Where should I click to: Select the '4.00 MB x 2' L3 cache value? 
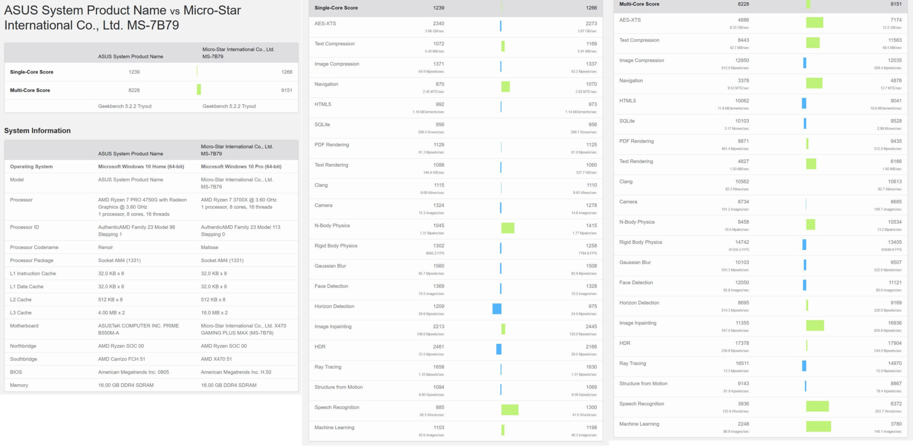[x=111, y=313]
